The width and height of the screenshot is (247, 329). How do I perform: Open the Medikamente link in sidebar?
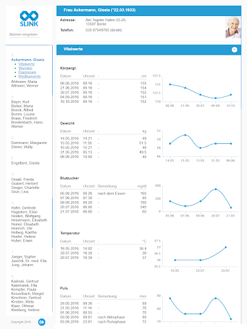[x=30, y=76]
